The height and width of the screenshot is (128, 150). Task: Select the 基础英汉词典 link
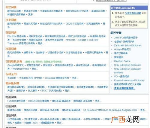(98, 11)
